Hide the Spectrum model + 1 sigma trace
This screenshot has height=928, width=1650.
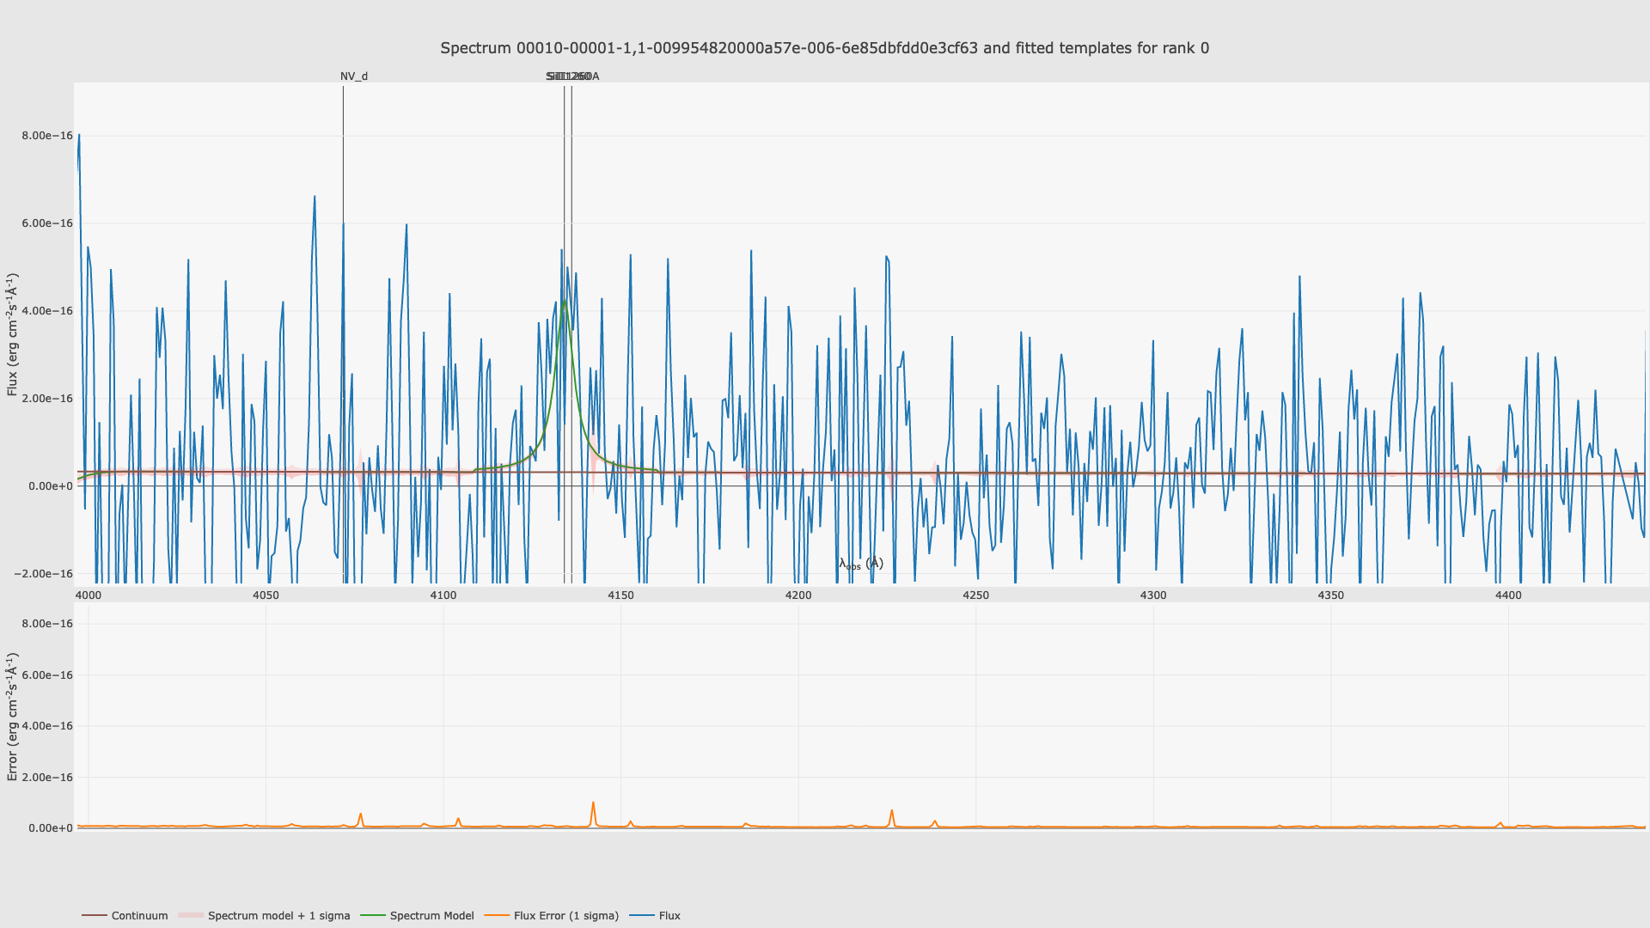pyautogui.click(x=278, y=916)
